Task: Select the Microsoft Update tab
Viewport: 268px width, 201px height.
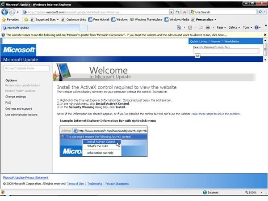Action: (41, 28)
